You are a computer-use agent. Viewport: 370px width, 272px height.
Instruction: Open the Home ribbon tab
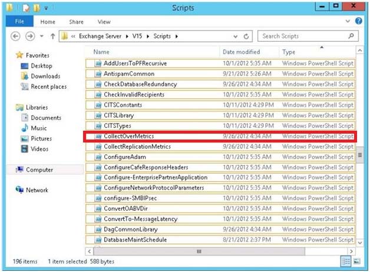tap(48, 22)
